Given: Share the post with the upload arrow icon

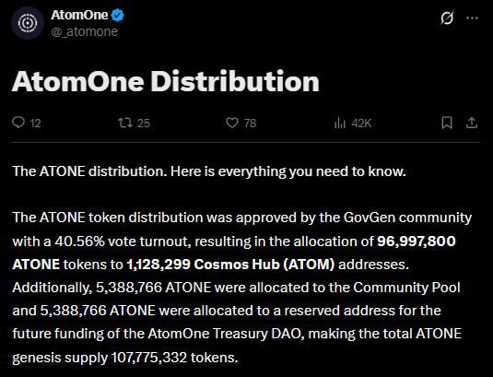Looking at the screenshot, I should pos(472,123).
